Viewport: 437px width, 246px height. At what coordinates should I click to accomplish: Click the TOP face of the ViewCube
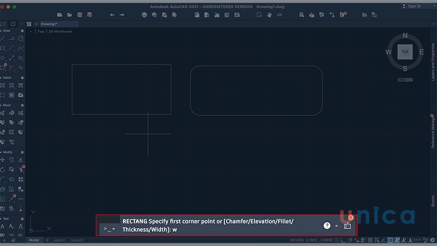(405, 52)
